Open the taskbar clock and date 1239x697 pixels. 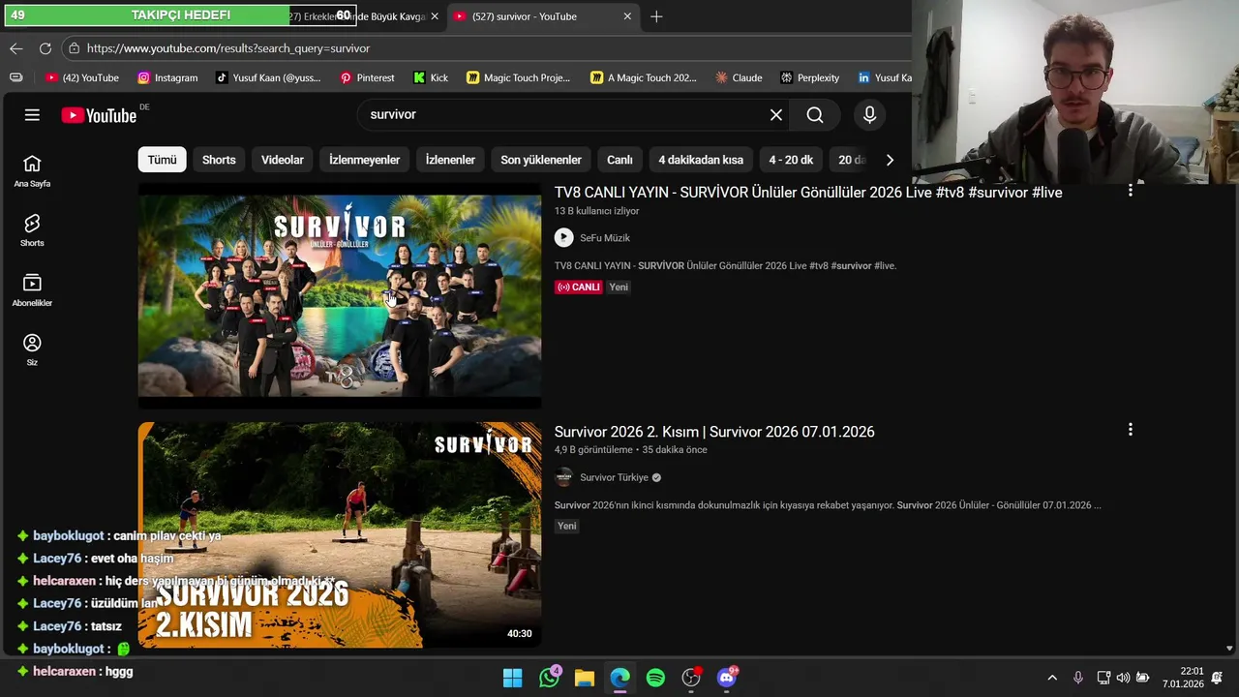pos(1183,678)
